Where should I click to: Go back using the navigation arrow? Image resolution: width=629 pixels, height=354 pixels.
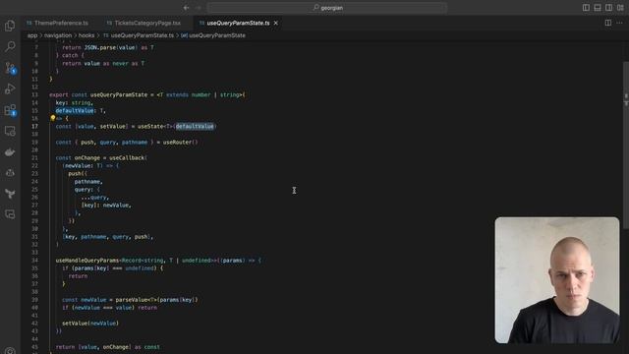pyautogui.click(x=186, y=8)
